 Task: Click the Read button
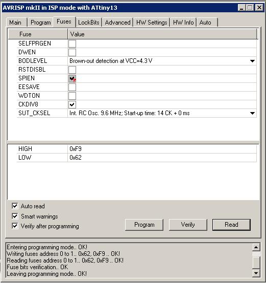(231, 225)
